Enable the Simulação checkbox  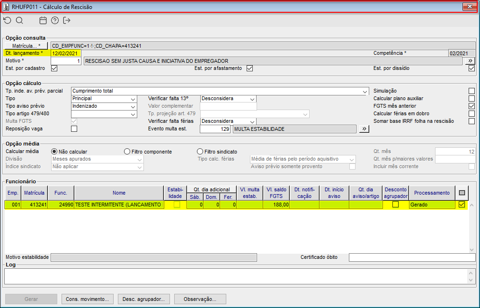pos(472,91)
